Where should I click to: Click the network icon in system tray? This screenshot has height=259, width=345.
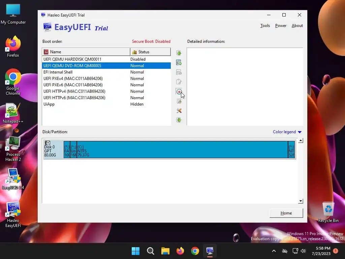(x=295, y=251)
